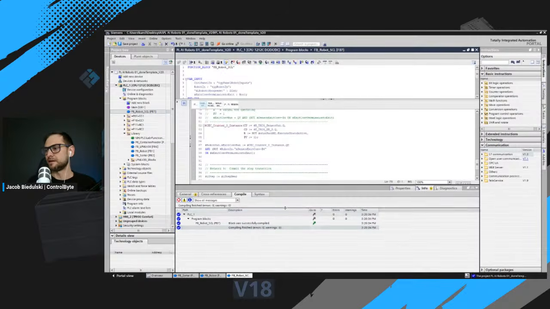
Task: Open S7 communication folder
Action: tap(501, 154)
